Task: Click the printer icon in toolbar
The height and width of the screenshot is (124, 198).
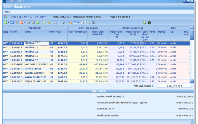Action: (82, 22)
